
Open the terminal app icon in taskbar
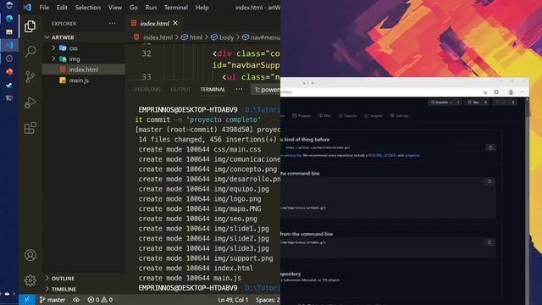9,98
